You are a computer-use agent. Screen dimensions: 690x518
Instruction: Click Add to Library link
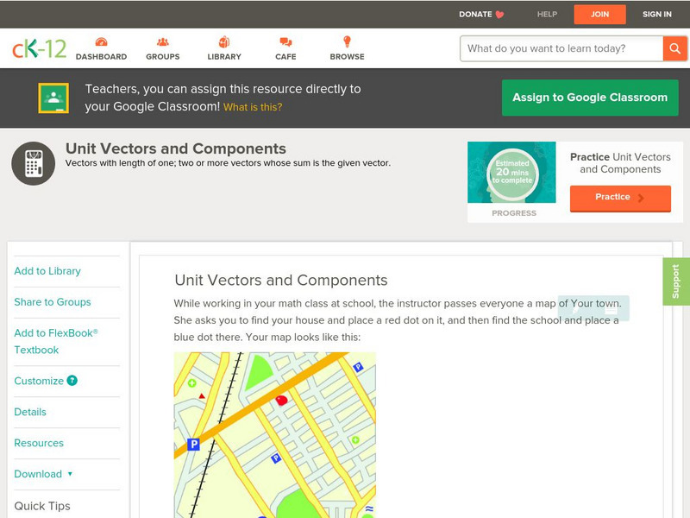pyautogui.click(x=47, y=271)
